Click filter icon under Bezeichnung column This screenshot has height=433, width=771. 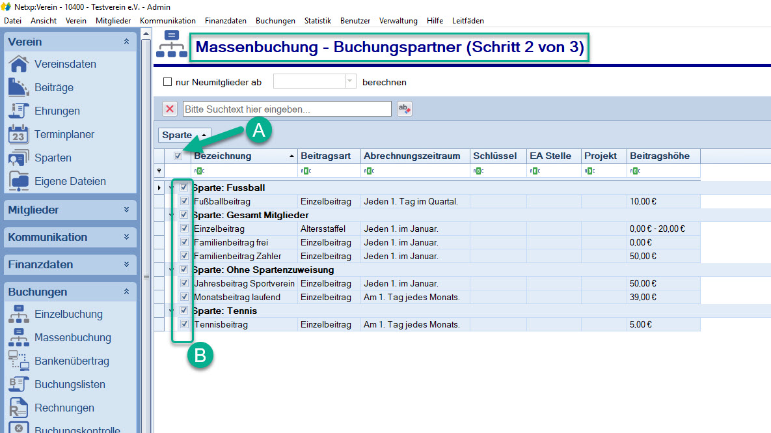tap(199, 171)
